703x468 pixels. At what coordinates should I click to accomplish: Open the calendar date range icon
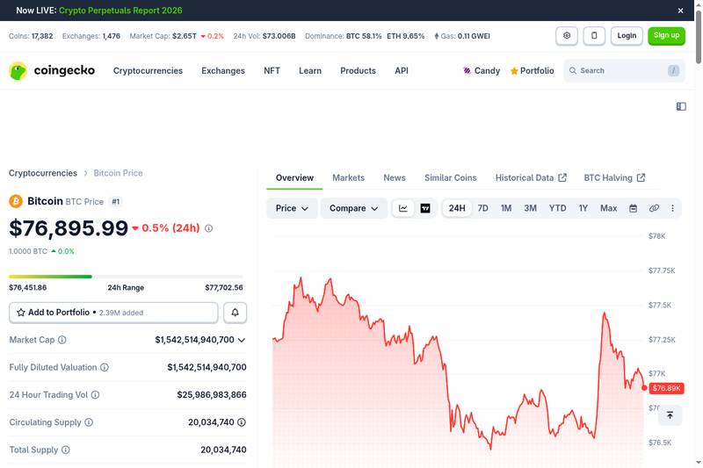click(633, 208)
